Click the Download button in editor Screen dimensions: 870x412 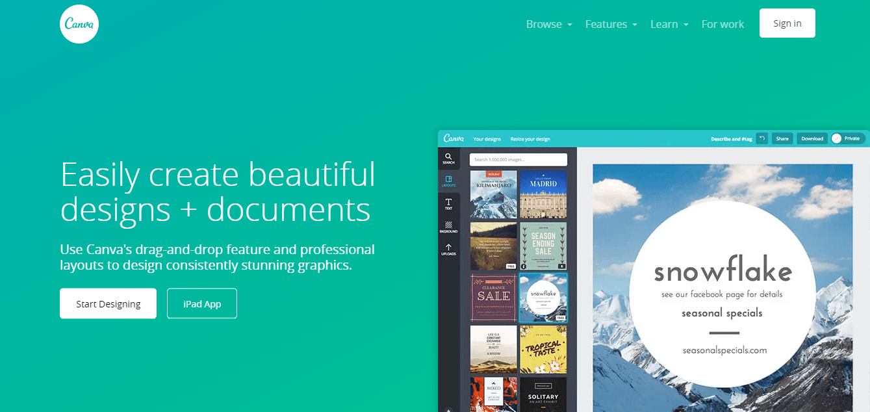click(x=812, y=138)
